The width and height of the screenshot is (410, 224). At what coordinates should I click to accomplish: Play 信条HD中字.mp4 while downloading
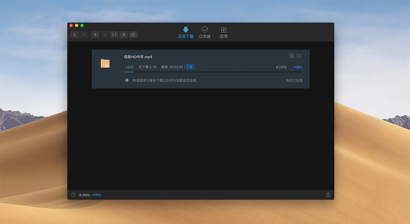click(x=292, y=56)
